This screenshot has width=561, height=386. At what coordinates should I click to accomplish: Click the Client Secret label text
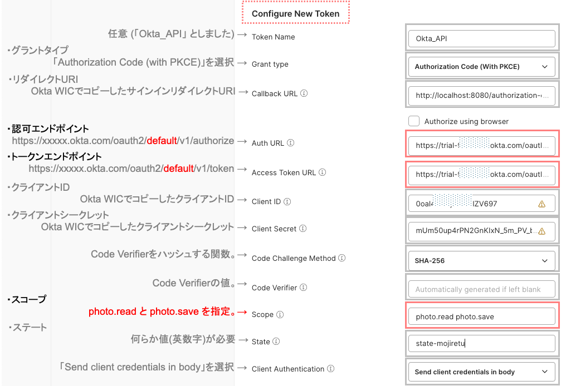pos(274,229)
